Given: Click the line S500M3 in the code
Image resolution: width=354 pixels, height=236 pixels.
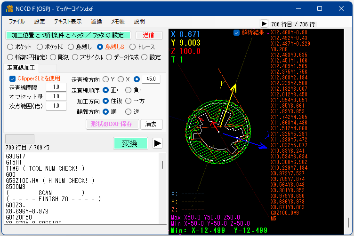Looking at the screenshot, I should pos(16,187).
